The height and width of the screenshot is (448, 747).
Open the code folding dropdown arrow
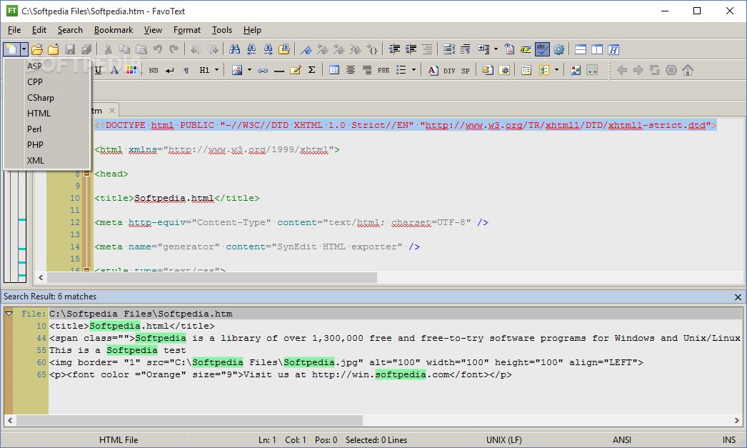(496, 49)
